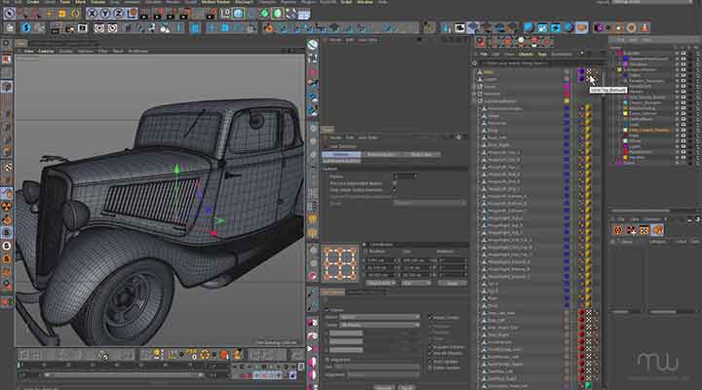Image resolution: width=702 pixels, height=390 pixels.
Task: Click the black and white camera icon
Action: click(x=460, y=27)
